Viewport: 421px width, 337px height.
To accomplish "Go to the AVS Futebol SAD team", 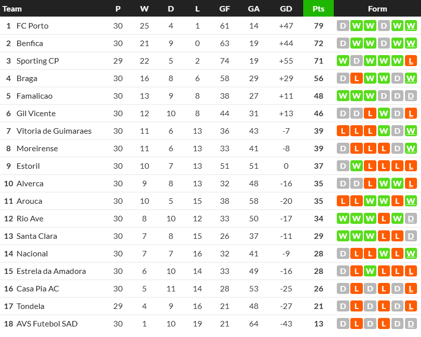I will 47,324.
